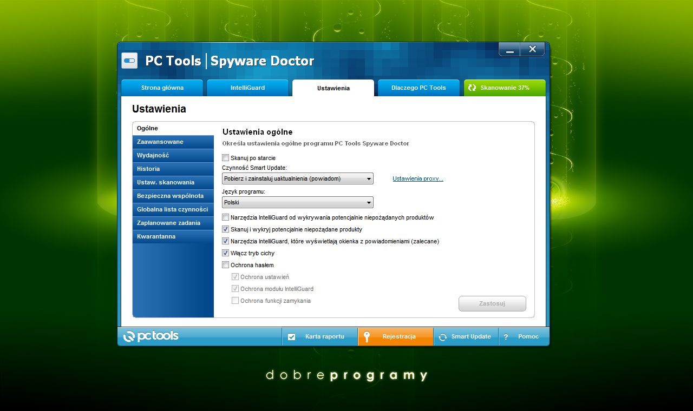Open Bezpieczna wspólnota section

(173, 196)
